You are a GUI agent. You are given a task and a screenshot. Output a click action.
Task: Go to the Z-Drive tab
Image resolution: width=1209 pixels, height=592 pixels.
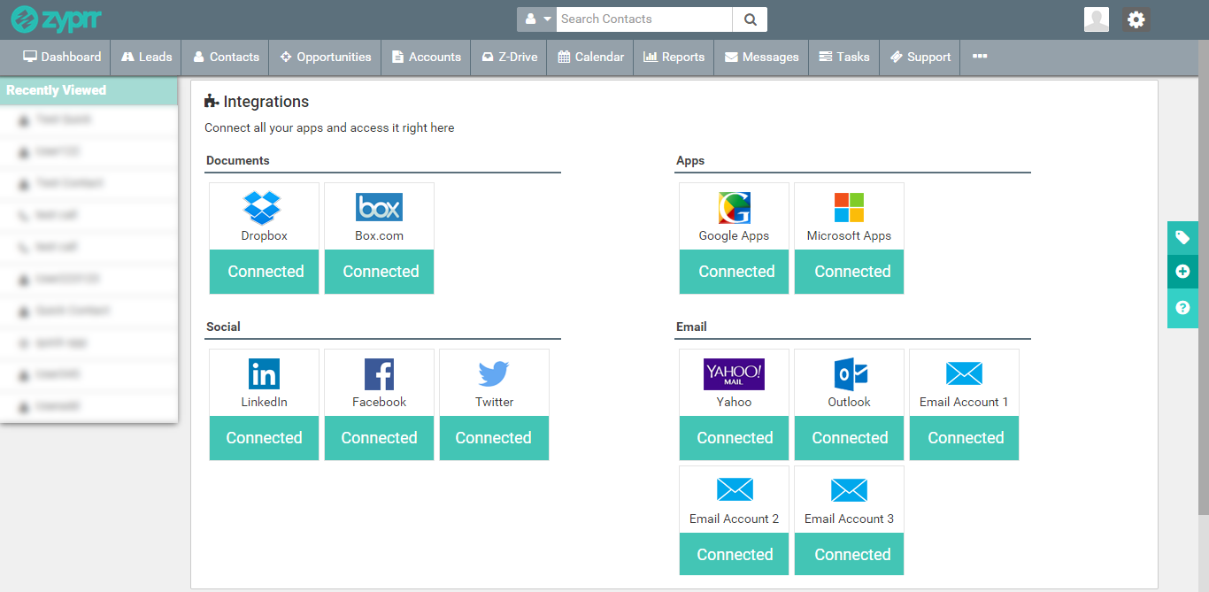(x=509, y=57)
